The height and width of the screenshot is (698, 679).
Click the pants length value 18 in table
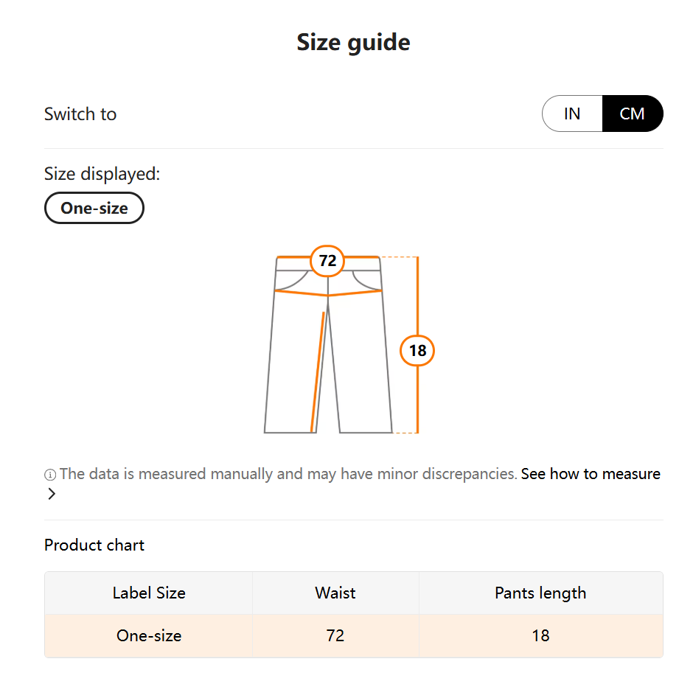point(540,635)
